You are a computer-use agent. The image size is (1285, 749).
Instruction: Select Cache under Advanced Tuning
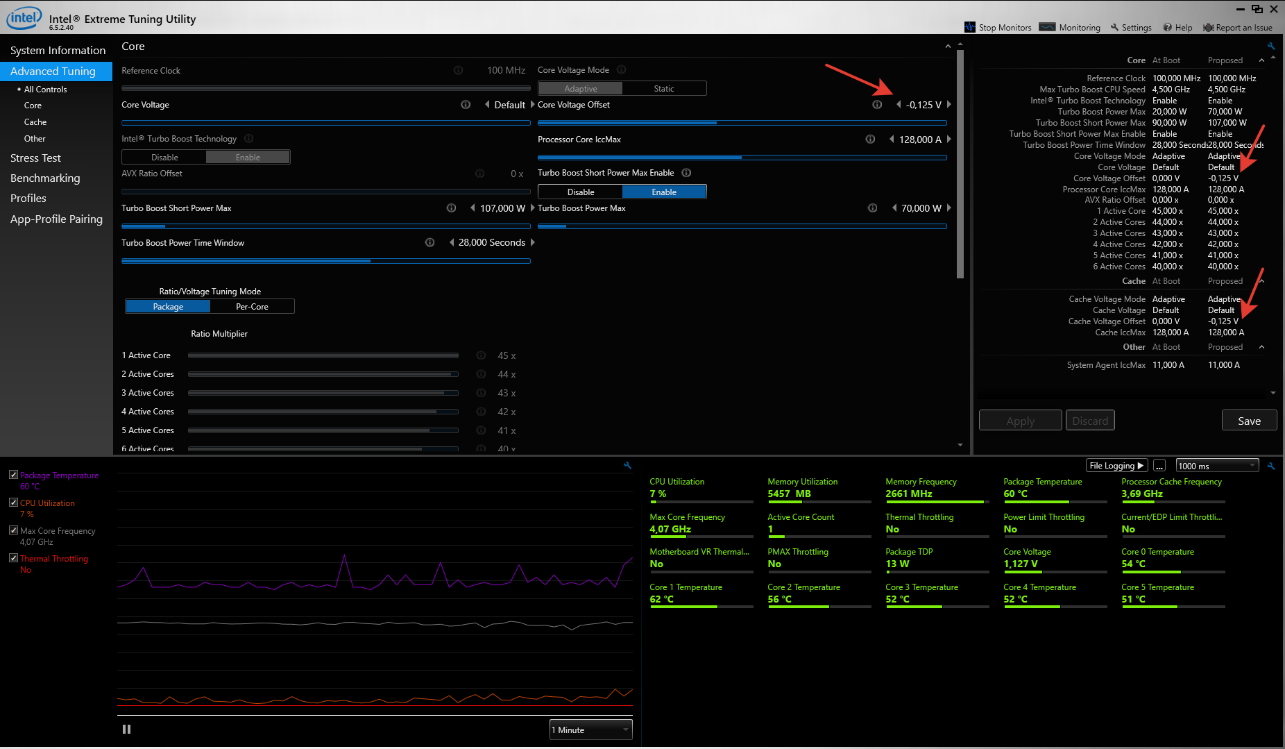click(x=35, y=122)
